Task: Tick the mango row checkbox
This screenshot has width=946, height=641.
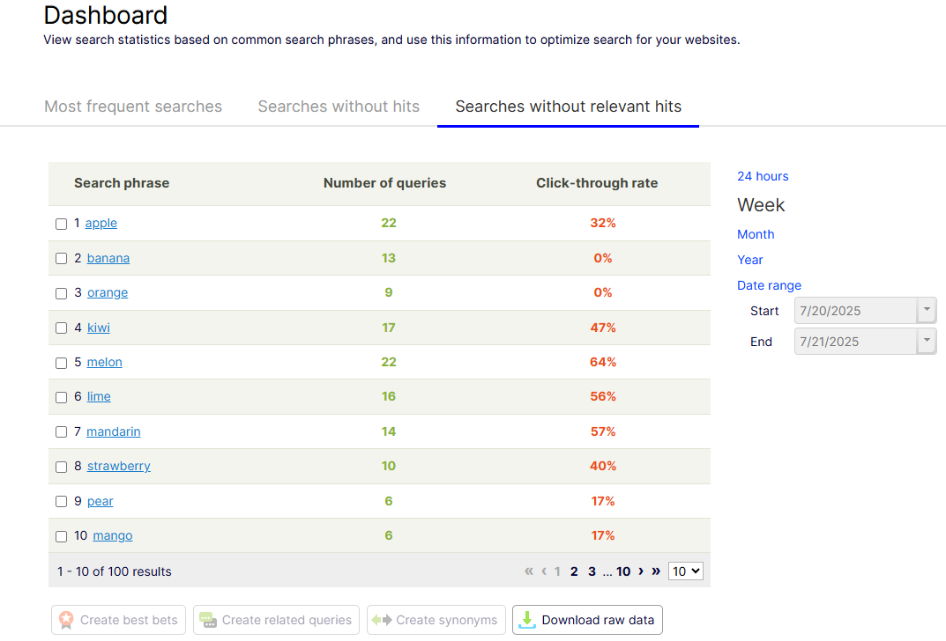Action: [x=62, y=536]
